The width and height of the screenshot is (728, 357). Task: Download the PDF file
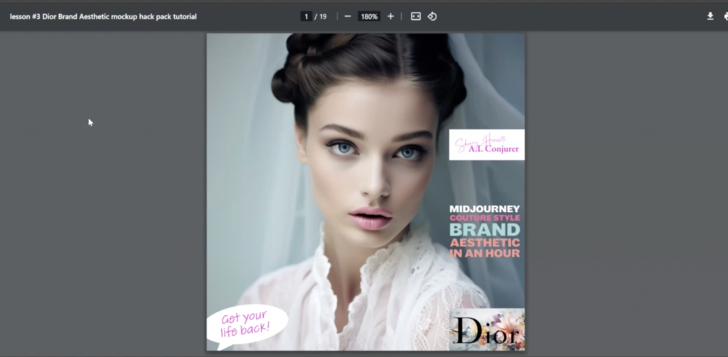coord(710,16)
